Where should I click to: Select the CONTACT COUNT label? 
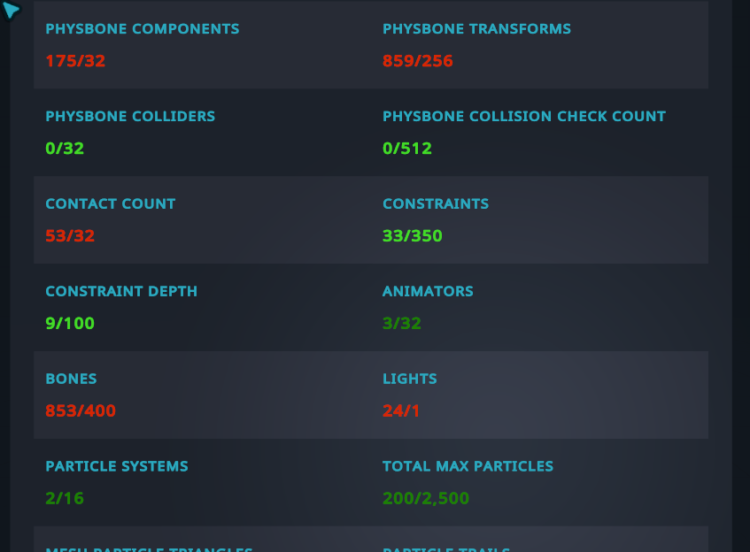tap(111, 204)
